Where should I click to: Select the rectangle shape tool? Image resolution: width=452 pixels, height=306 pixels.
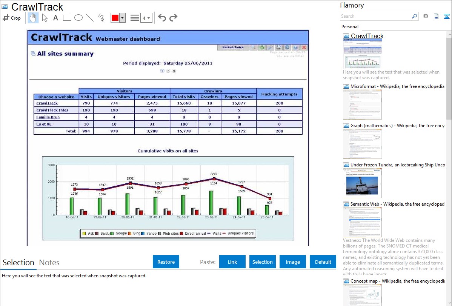[x=67, y=18]
